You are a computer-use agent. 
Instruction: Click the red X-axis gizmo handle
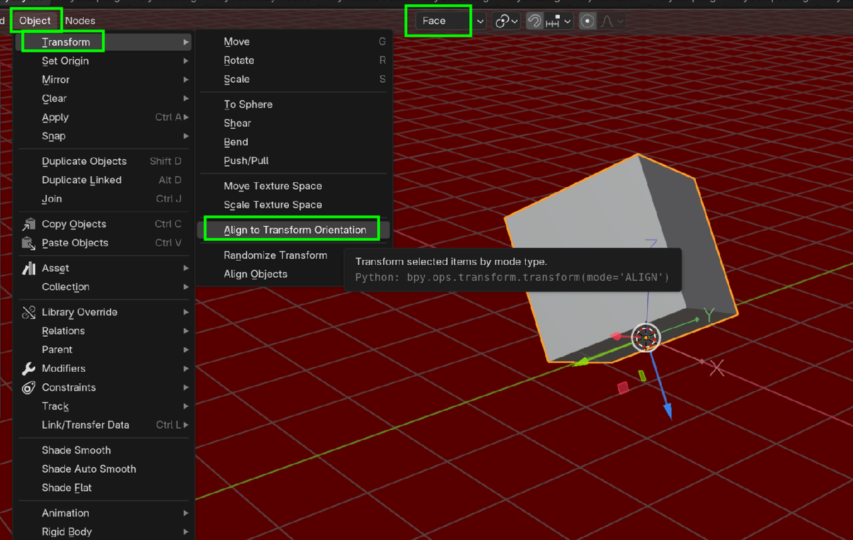[616, 337]
